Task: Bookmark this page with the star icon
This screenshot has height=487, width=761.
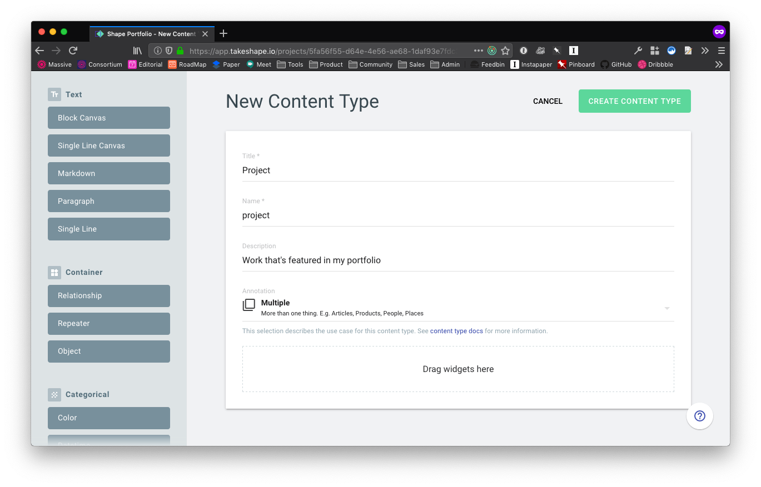Action: pos(505,51)
